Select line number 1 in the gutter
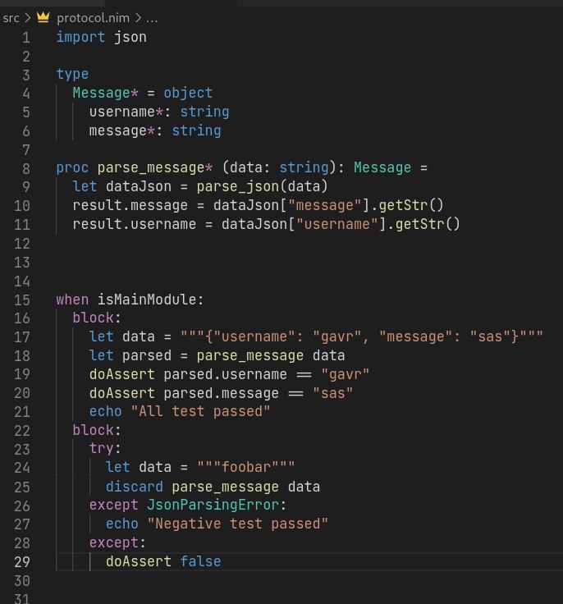The width and height of the screenshot is (563, 604). click(x=25, y=38)
